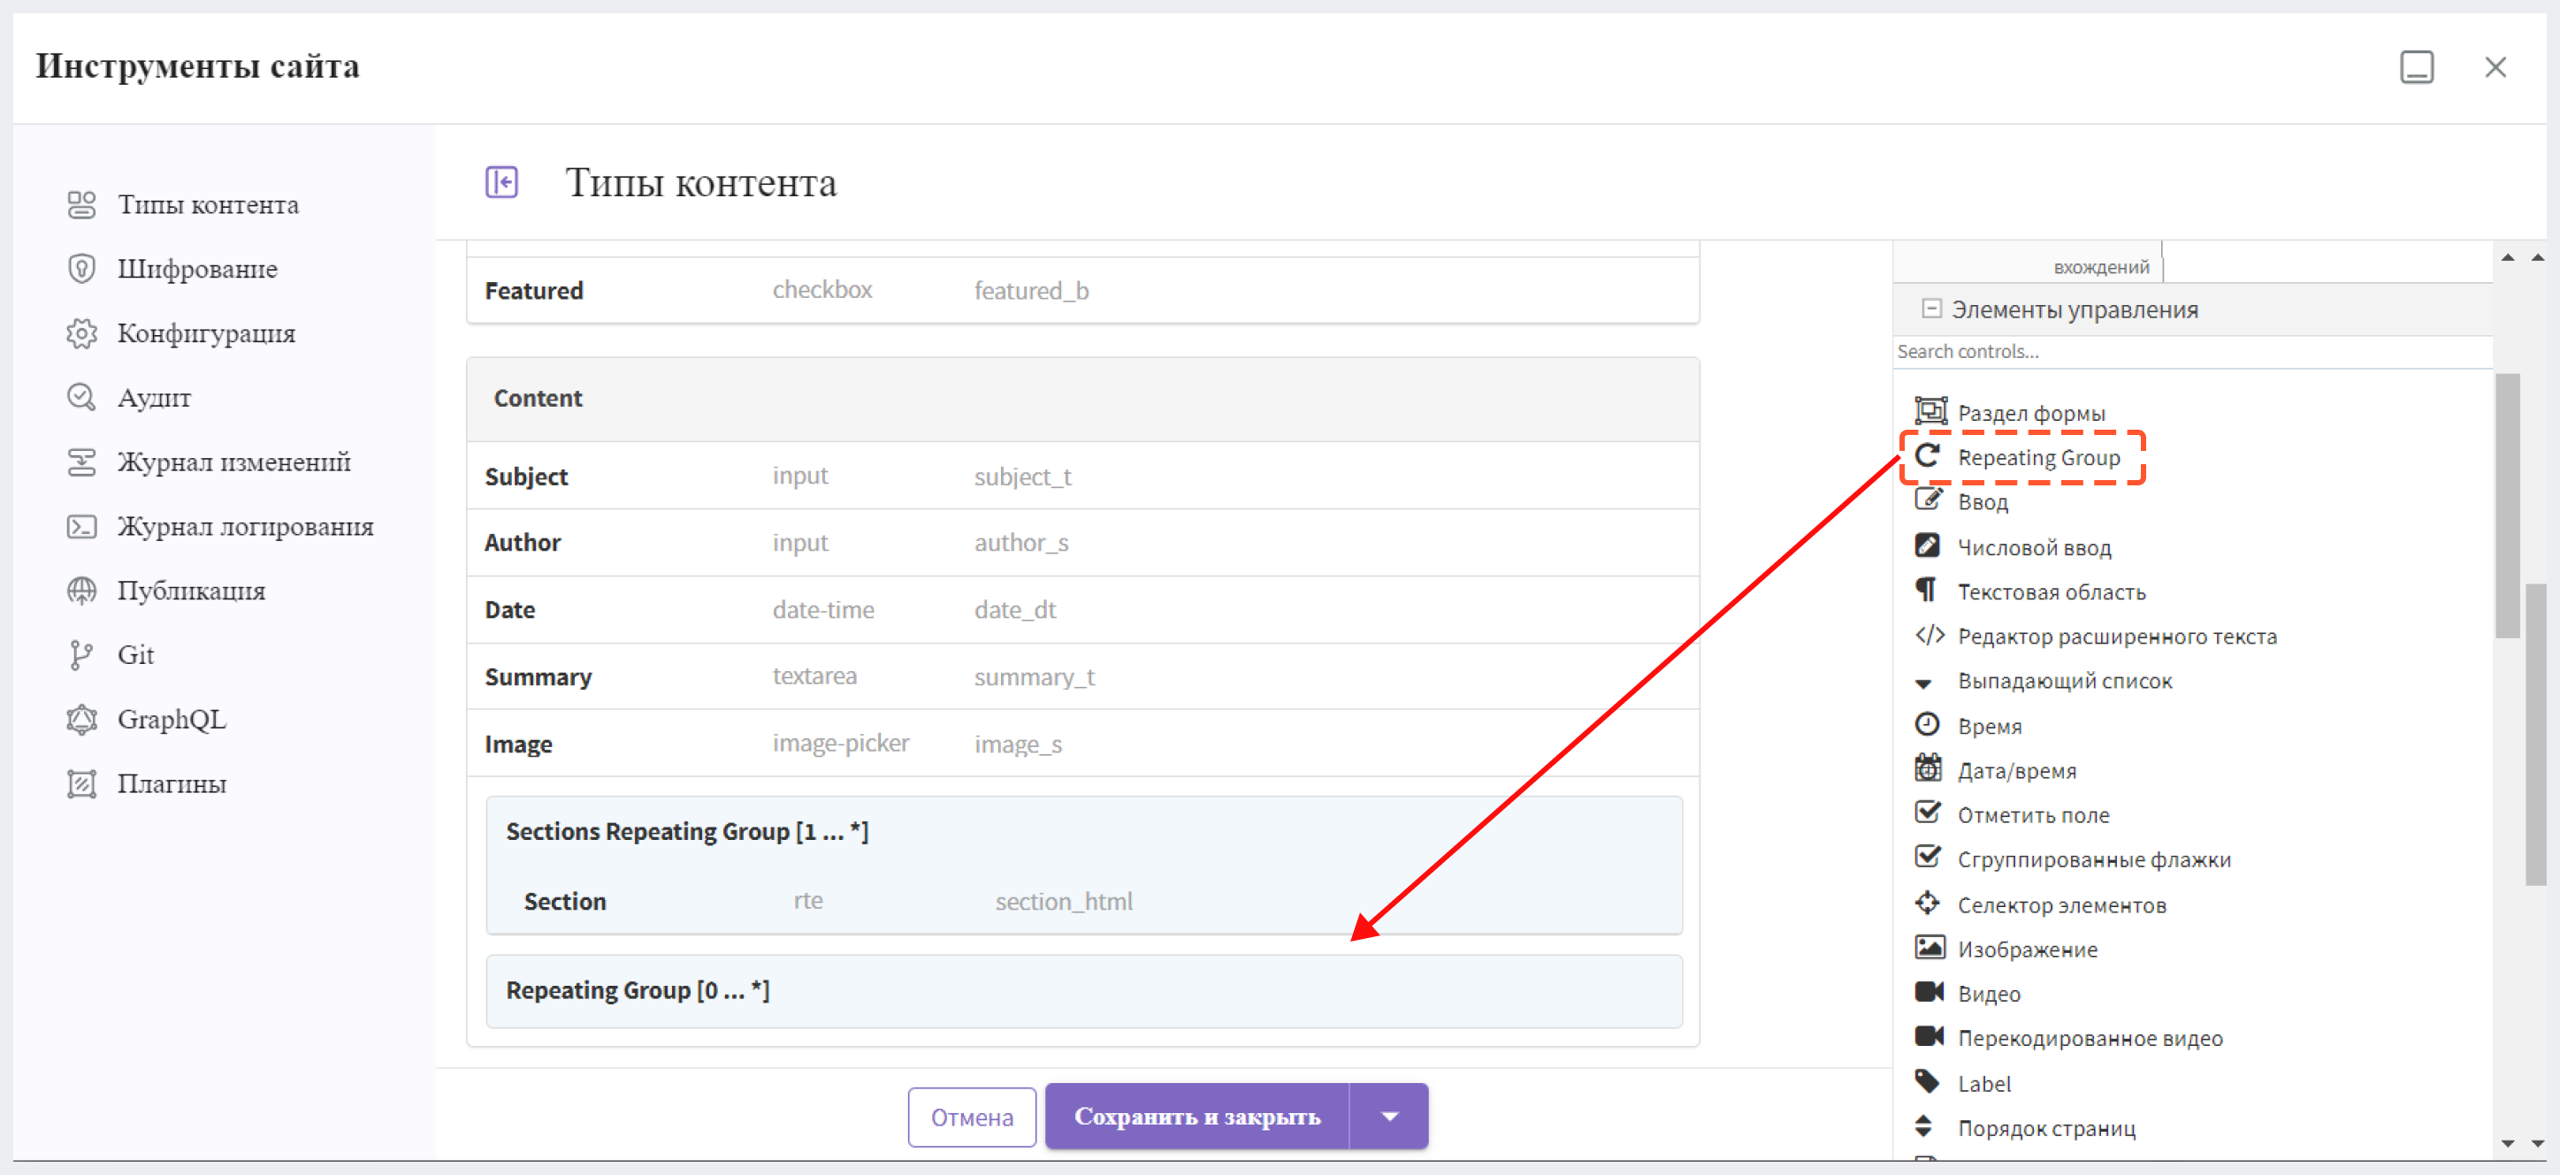The height and width of the screenshot is (1175, 2560).
Task: Open Плагины in sidebar
Action: (x=172, y=783)
